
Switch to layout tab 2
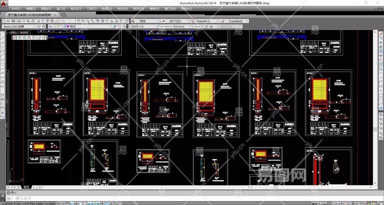[40, 187]
